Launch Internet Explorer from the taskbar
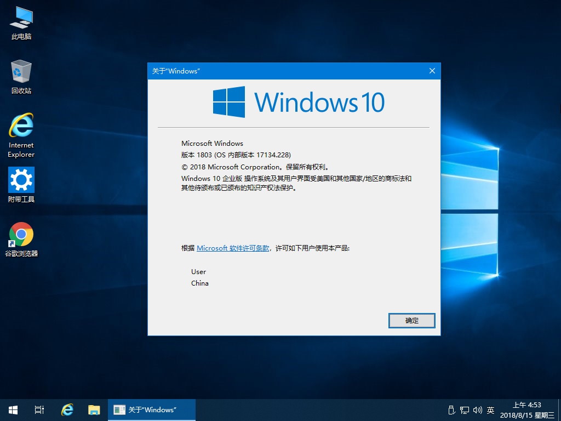 tap(67, 410)
